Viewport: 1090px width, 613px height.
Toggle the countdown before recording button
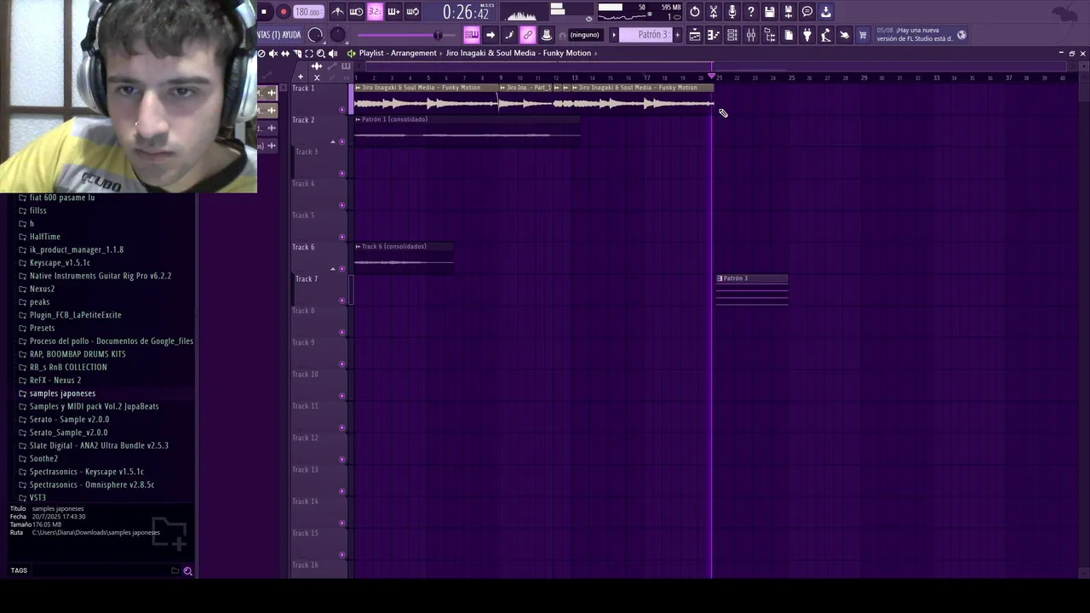pyautogui.click(x=375, y=12)
